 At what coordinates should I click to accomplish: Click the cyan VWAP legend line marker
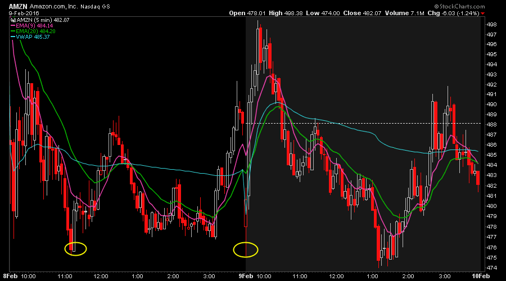pyautogui.click(x=13, y=37)
